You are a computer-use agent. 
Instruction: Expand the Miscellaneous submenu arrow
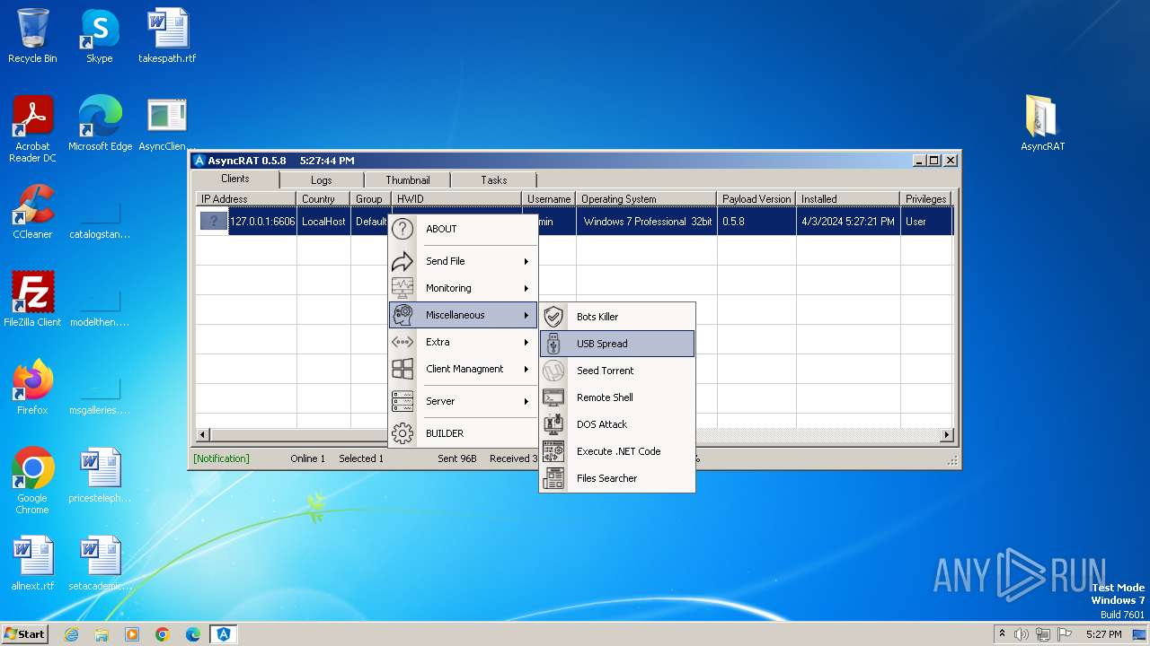pyautogui.click(x=526, y=315)
